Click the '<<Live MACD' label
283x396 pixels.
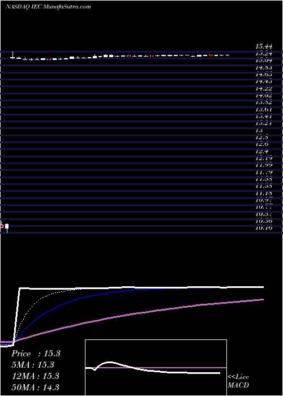click(238, 381)
